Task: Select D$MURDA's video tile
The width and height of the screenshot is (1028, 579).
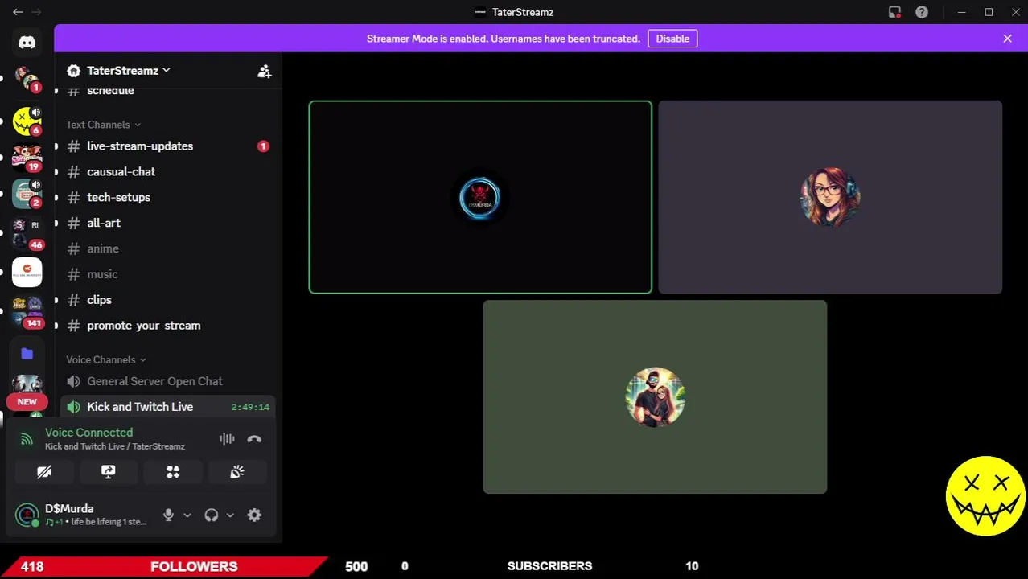Action: 480,197
